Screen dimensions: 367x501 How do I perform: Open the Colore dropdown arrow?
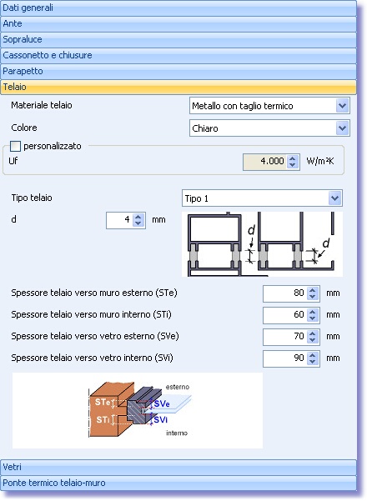click(x=342, y=128)
